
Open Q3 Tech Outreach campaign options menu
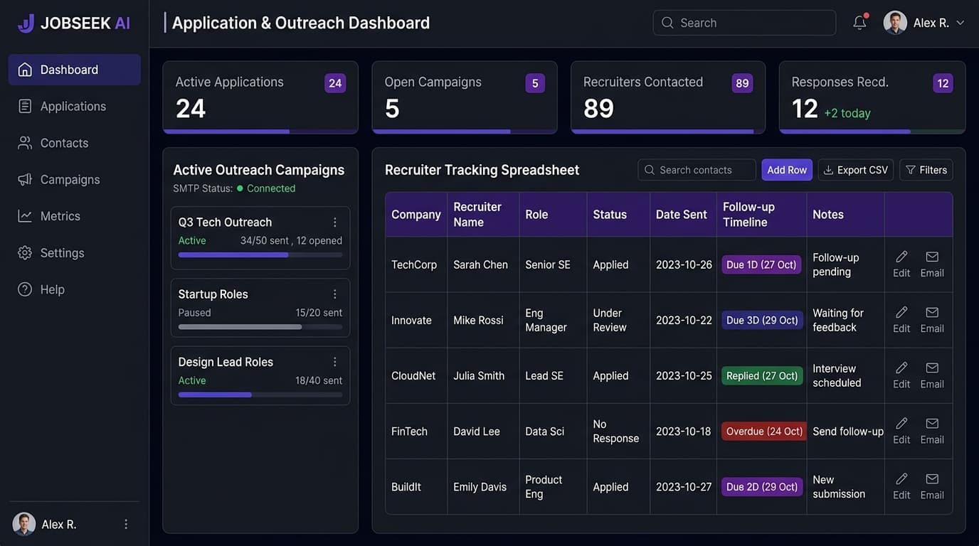pyautogui.click(x=335, y=223)
